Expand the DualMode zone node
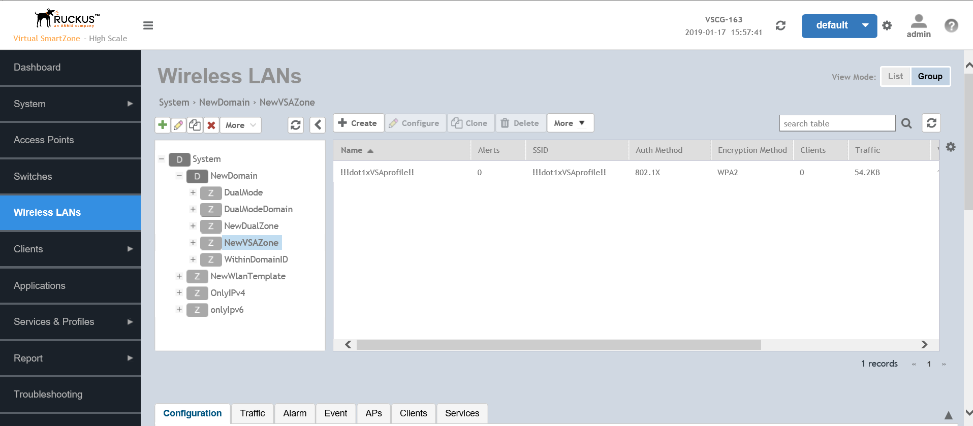Screen dimensions: 973x426 [x=193, y=192]
